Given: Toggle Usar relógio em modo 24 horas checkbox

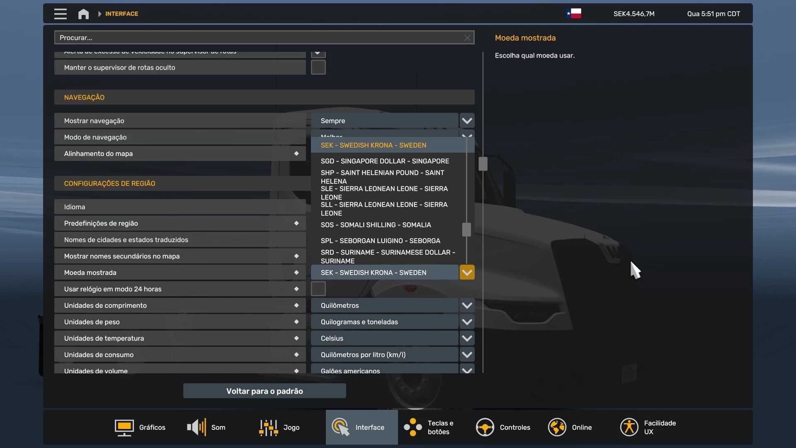Looking at the screenshot, I should (318, 289).
